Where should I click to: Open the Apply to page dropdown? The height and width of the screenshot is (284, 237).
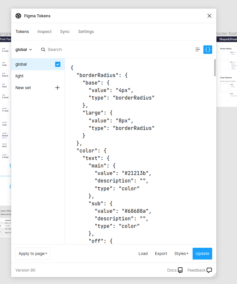coord(33,254)
